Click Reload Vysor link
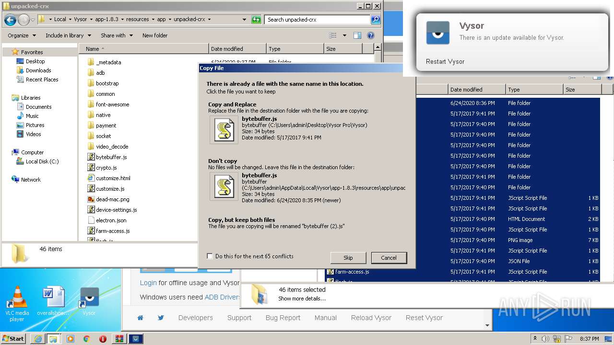 [x=371, y=318]
